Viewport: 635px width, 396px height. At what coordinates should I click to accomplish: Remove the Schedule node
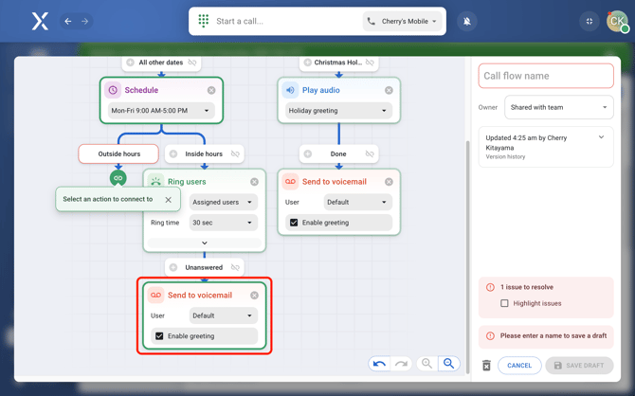[x=211, y=90]
